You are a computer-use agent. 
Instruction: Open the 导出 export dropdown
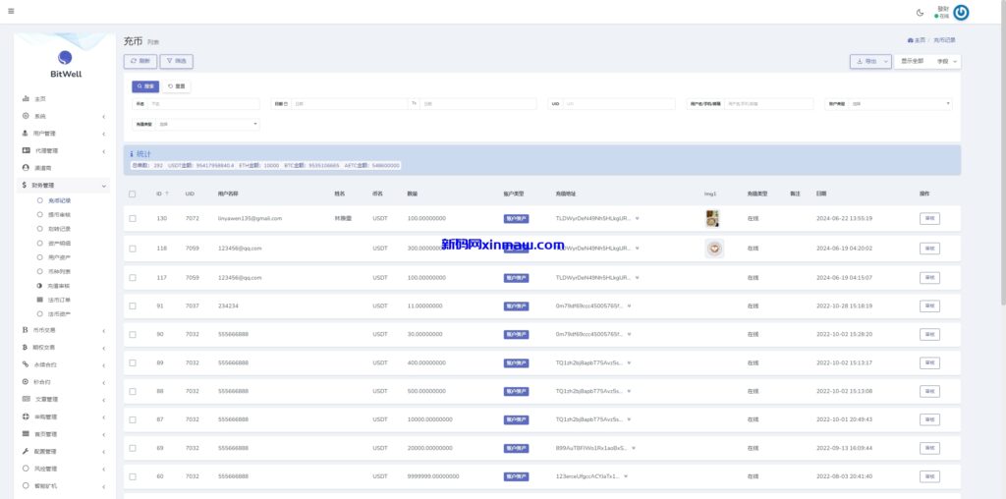[870, 61]
